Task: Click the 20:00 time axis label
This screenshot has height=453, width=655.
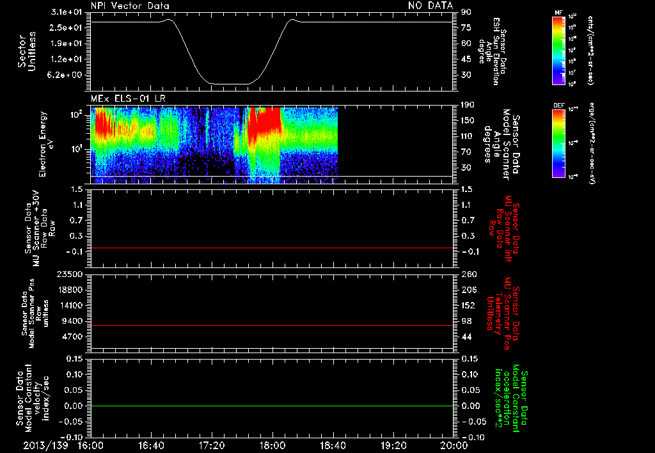Action: (x=454, y=445)
